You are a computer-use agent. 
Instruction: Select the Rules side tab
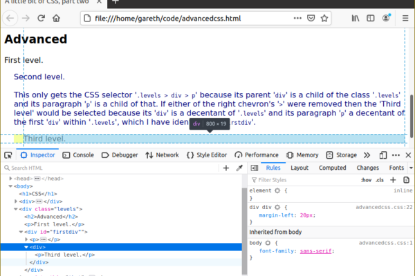[x=273, y=168]
